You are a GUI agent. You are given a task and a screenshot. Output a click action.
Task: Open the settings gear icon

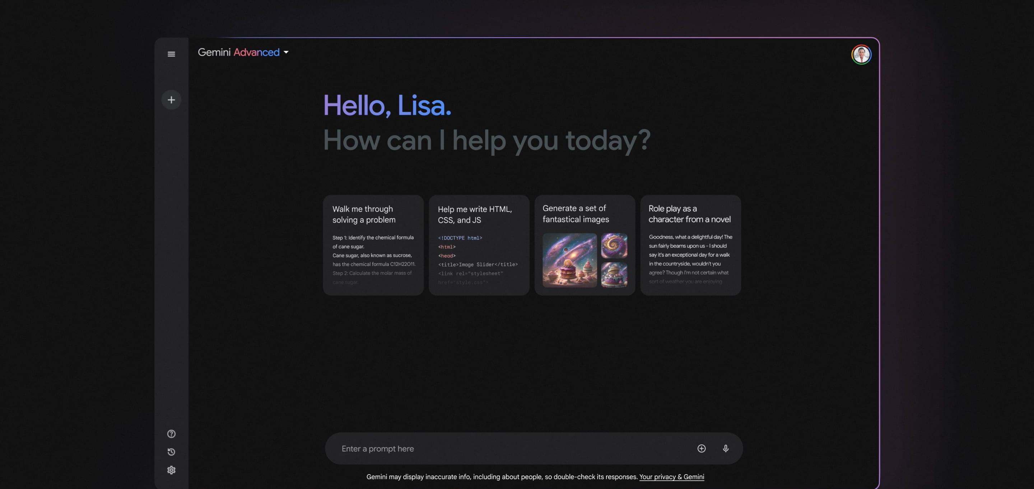pyautogui.click(x=172, y=470)
